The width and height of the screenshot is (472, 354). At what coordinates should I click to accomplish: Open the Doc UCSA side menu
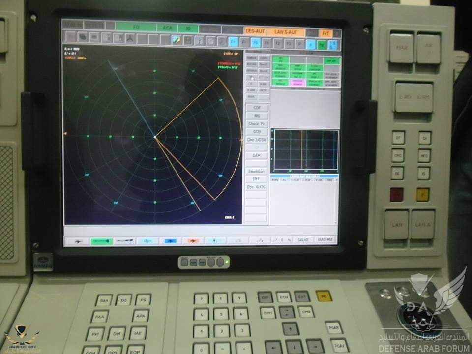(257, 140)
